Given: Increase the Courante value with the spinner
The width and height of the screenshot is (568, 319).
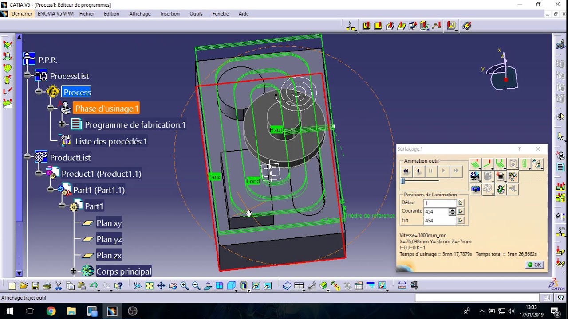Looking at the screenshot, I should coord(452,210).
